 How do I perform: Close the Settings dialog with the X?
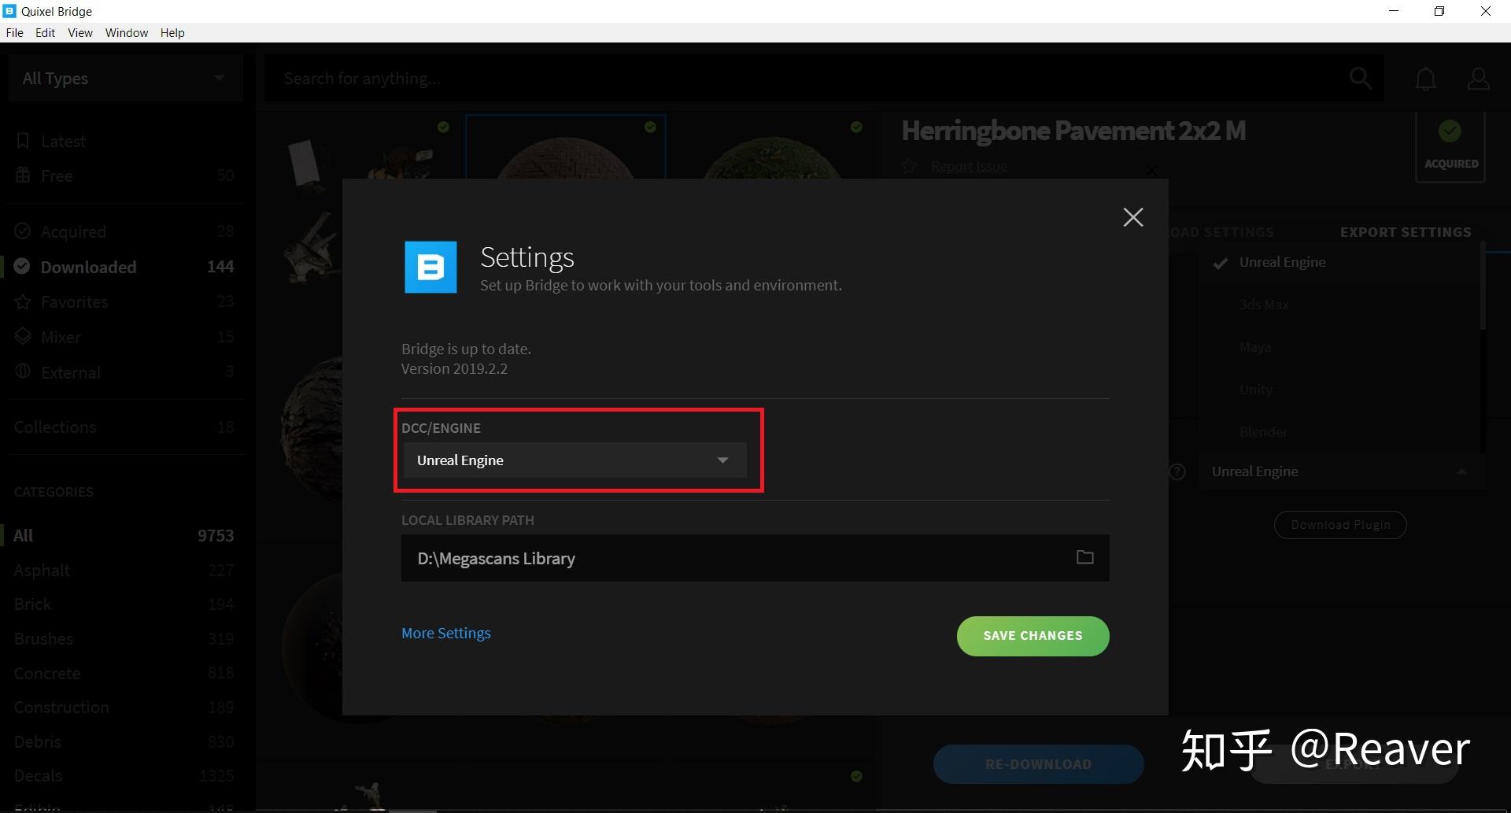coord(1132,217)
